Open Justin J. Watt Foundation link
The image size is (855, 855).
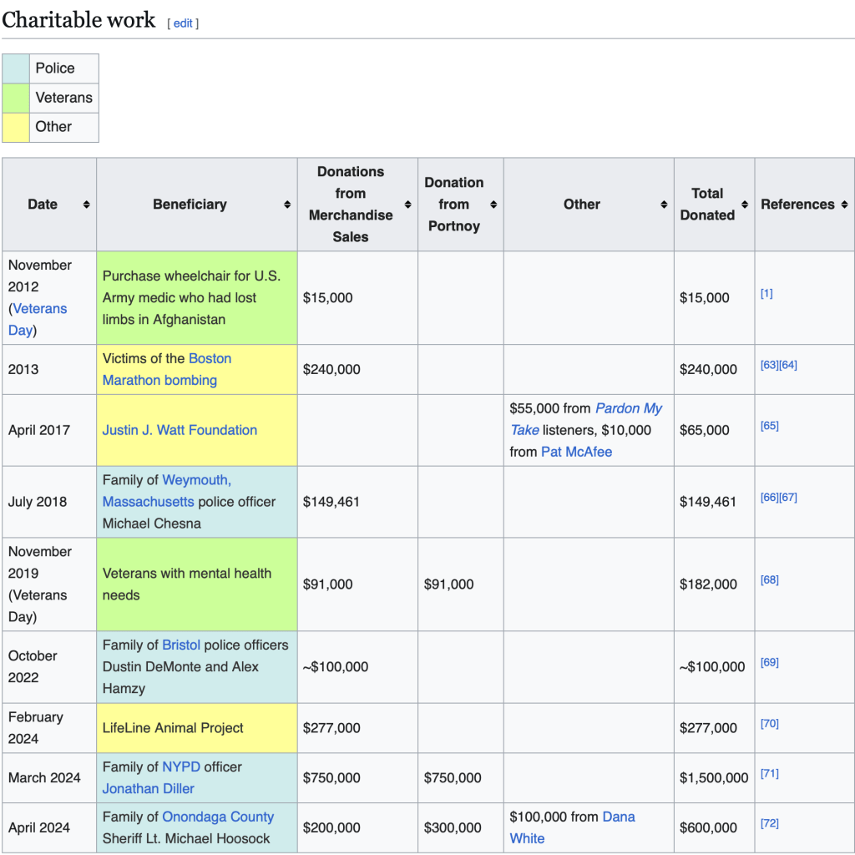tap(180, 430)
